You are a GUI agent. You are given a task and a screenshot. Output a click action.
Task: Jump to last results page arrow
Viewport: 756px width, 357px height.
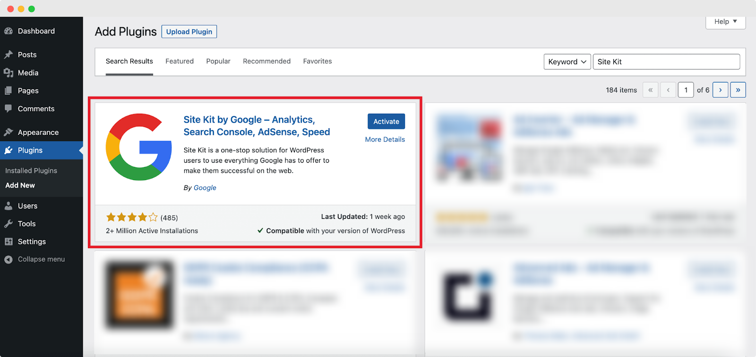(x=738, y=90)
